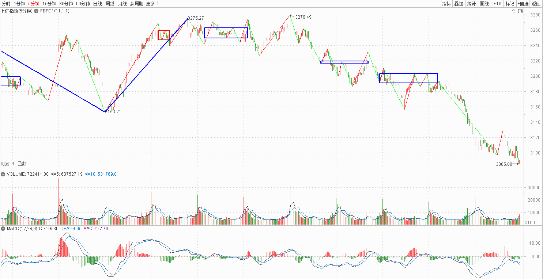
Task: Click the X100 volume unit label
Action: click(529, 222)
